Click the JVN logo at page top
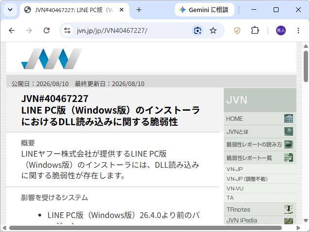The image size is (310, 232). pyautogui.click(x=52, y=59)
